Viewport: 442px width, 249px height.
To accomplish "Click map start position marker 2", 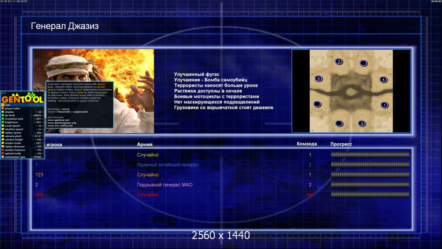I will pos(339,61).
